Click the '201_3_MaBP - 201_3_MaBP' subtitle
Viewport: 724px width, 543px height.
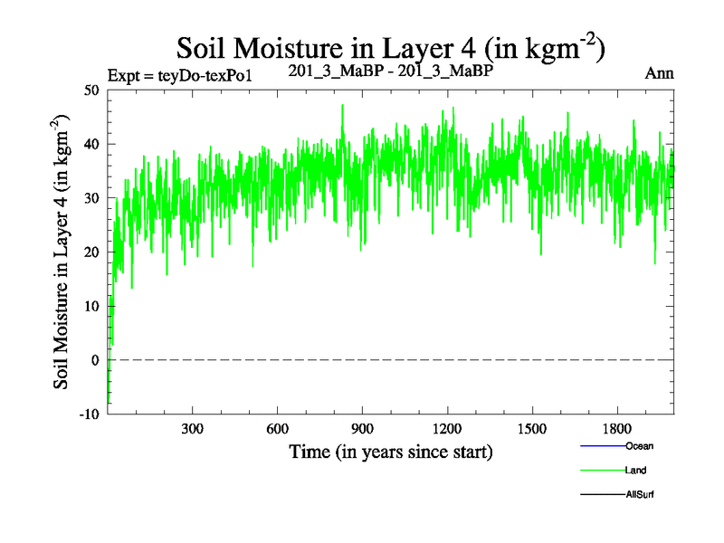pyautogui.click(x=391, y=71)
